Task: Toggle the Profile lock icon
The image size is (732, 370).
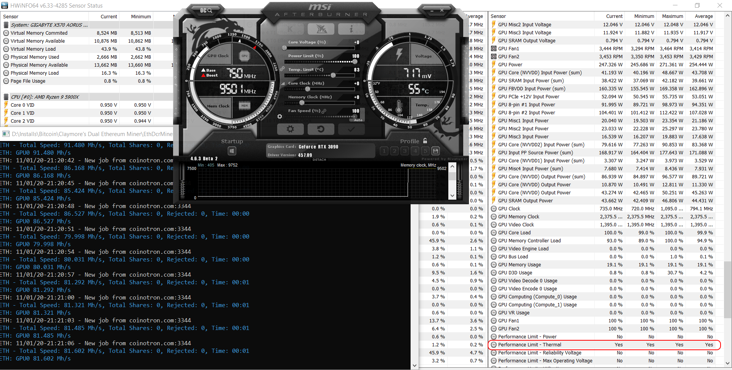Action: coord(425,141)
